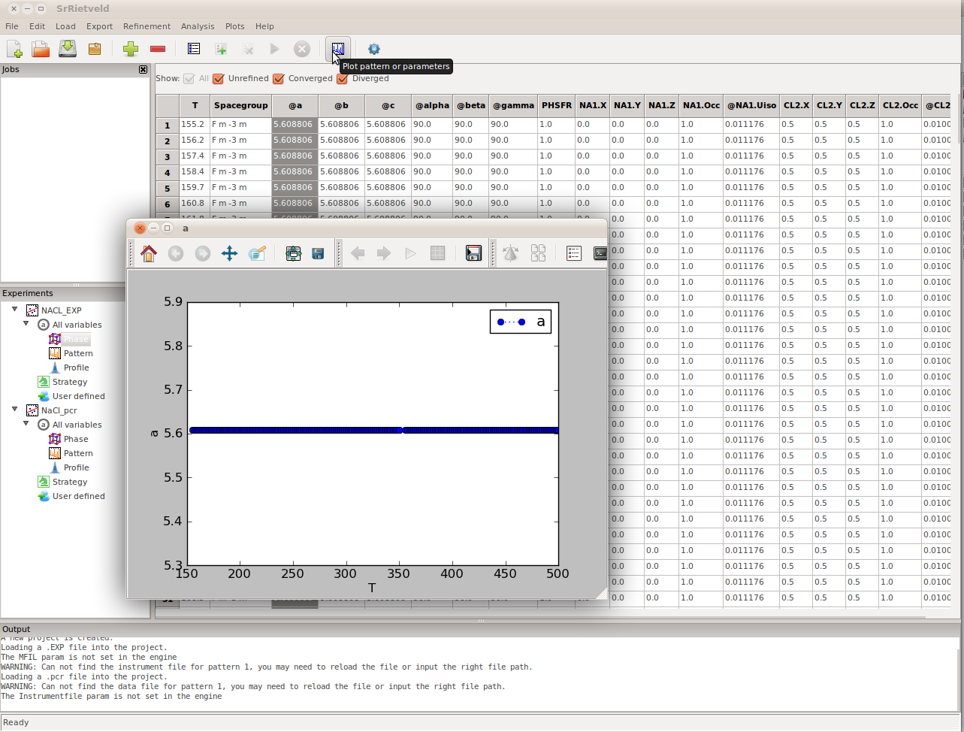This screenshot has width=964, height=732.
Task: Open preferences with the blue gear icon
Action: click(373, 49)
